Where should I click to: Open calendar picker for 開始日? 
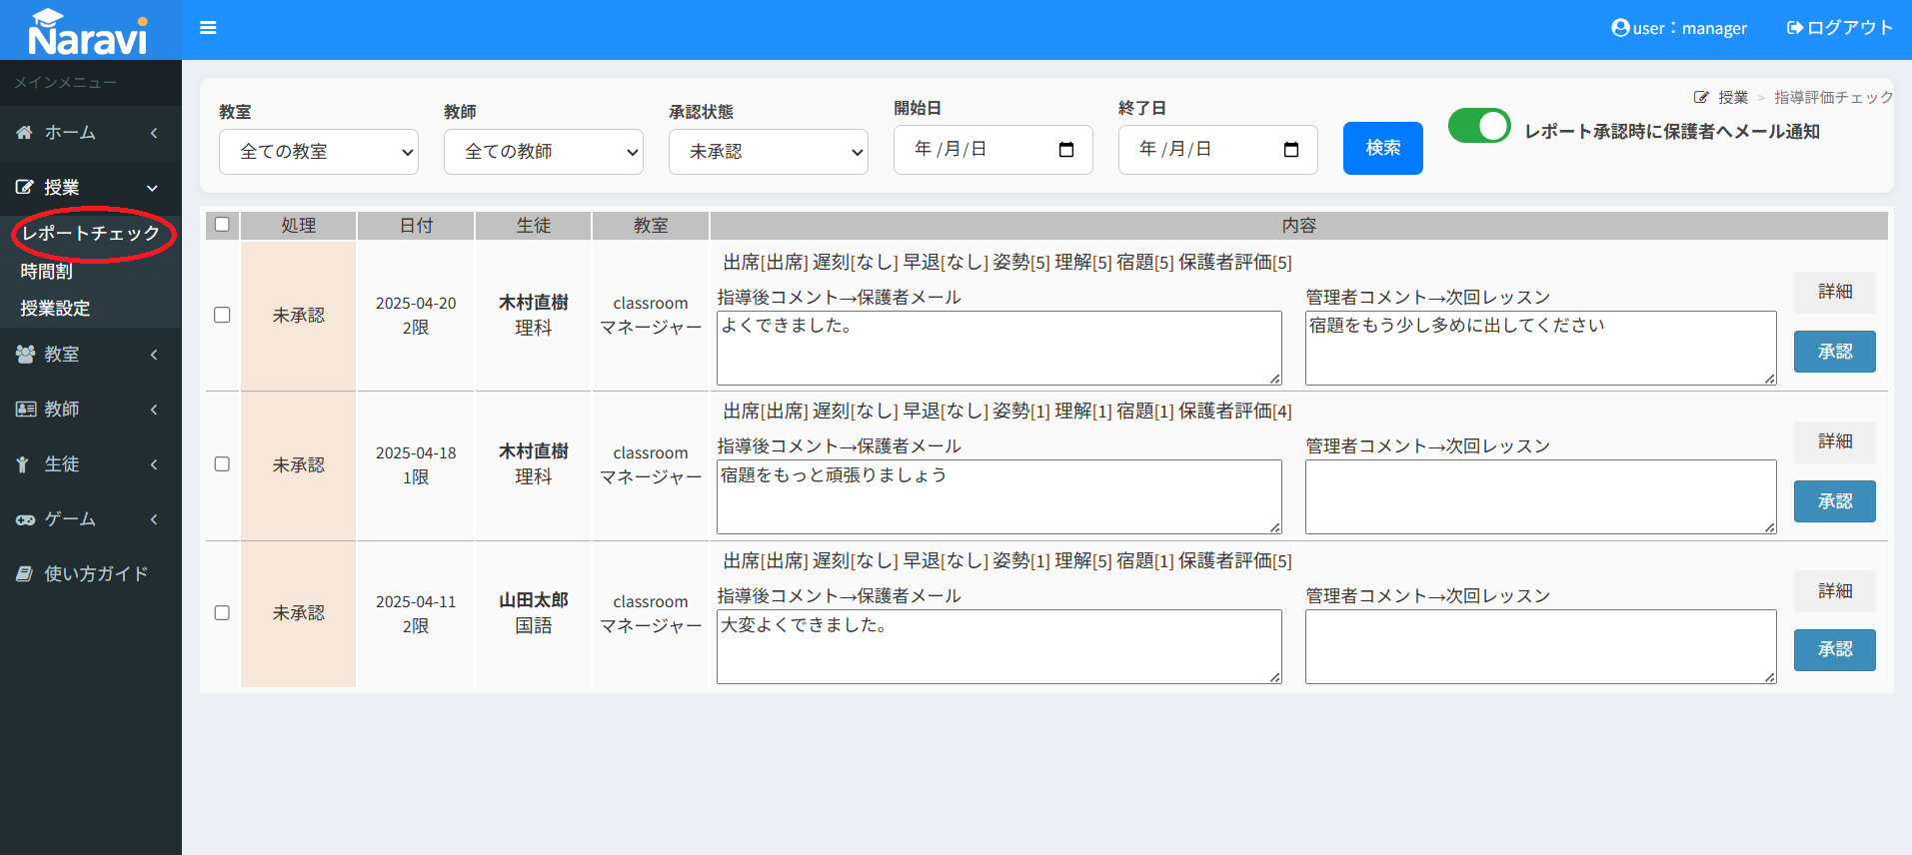point(1066,150)
